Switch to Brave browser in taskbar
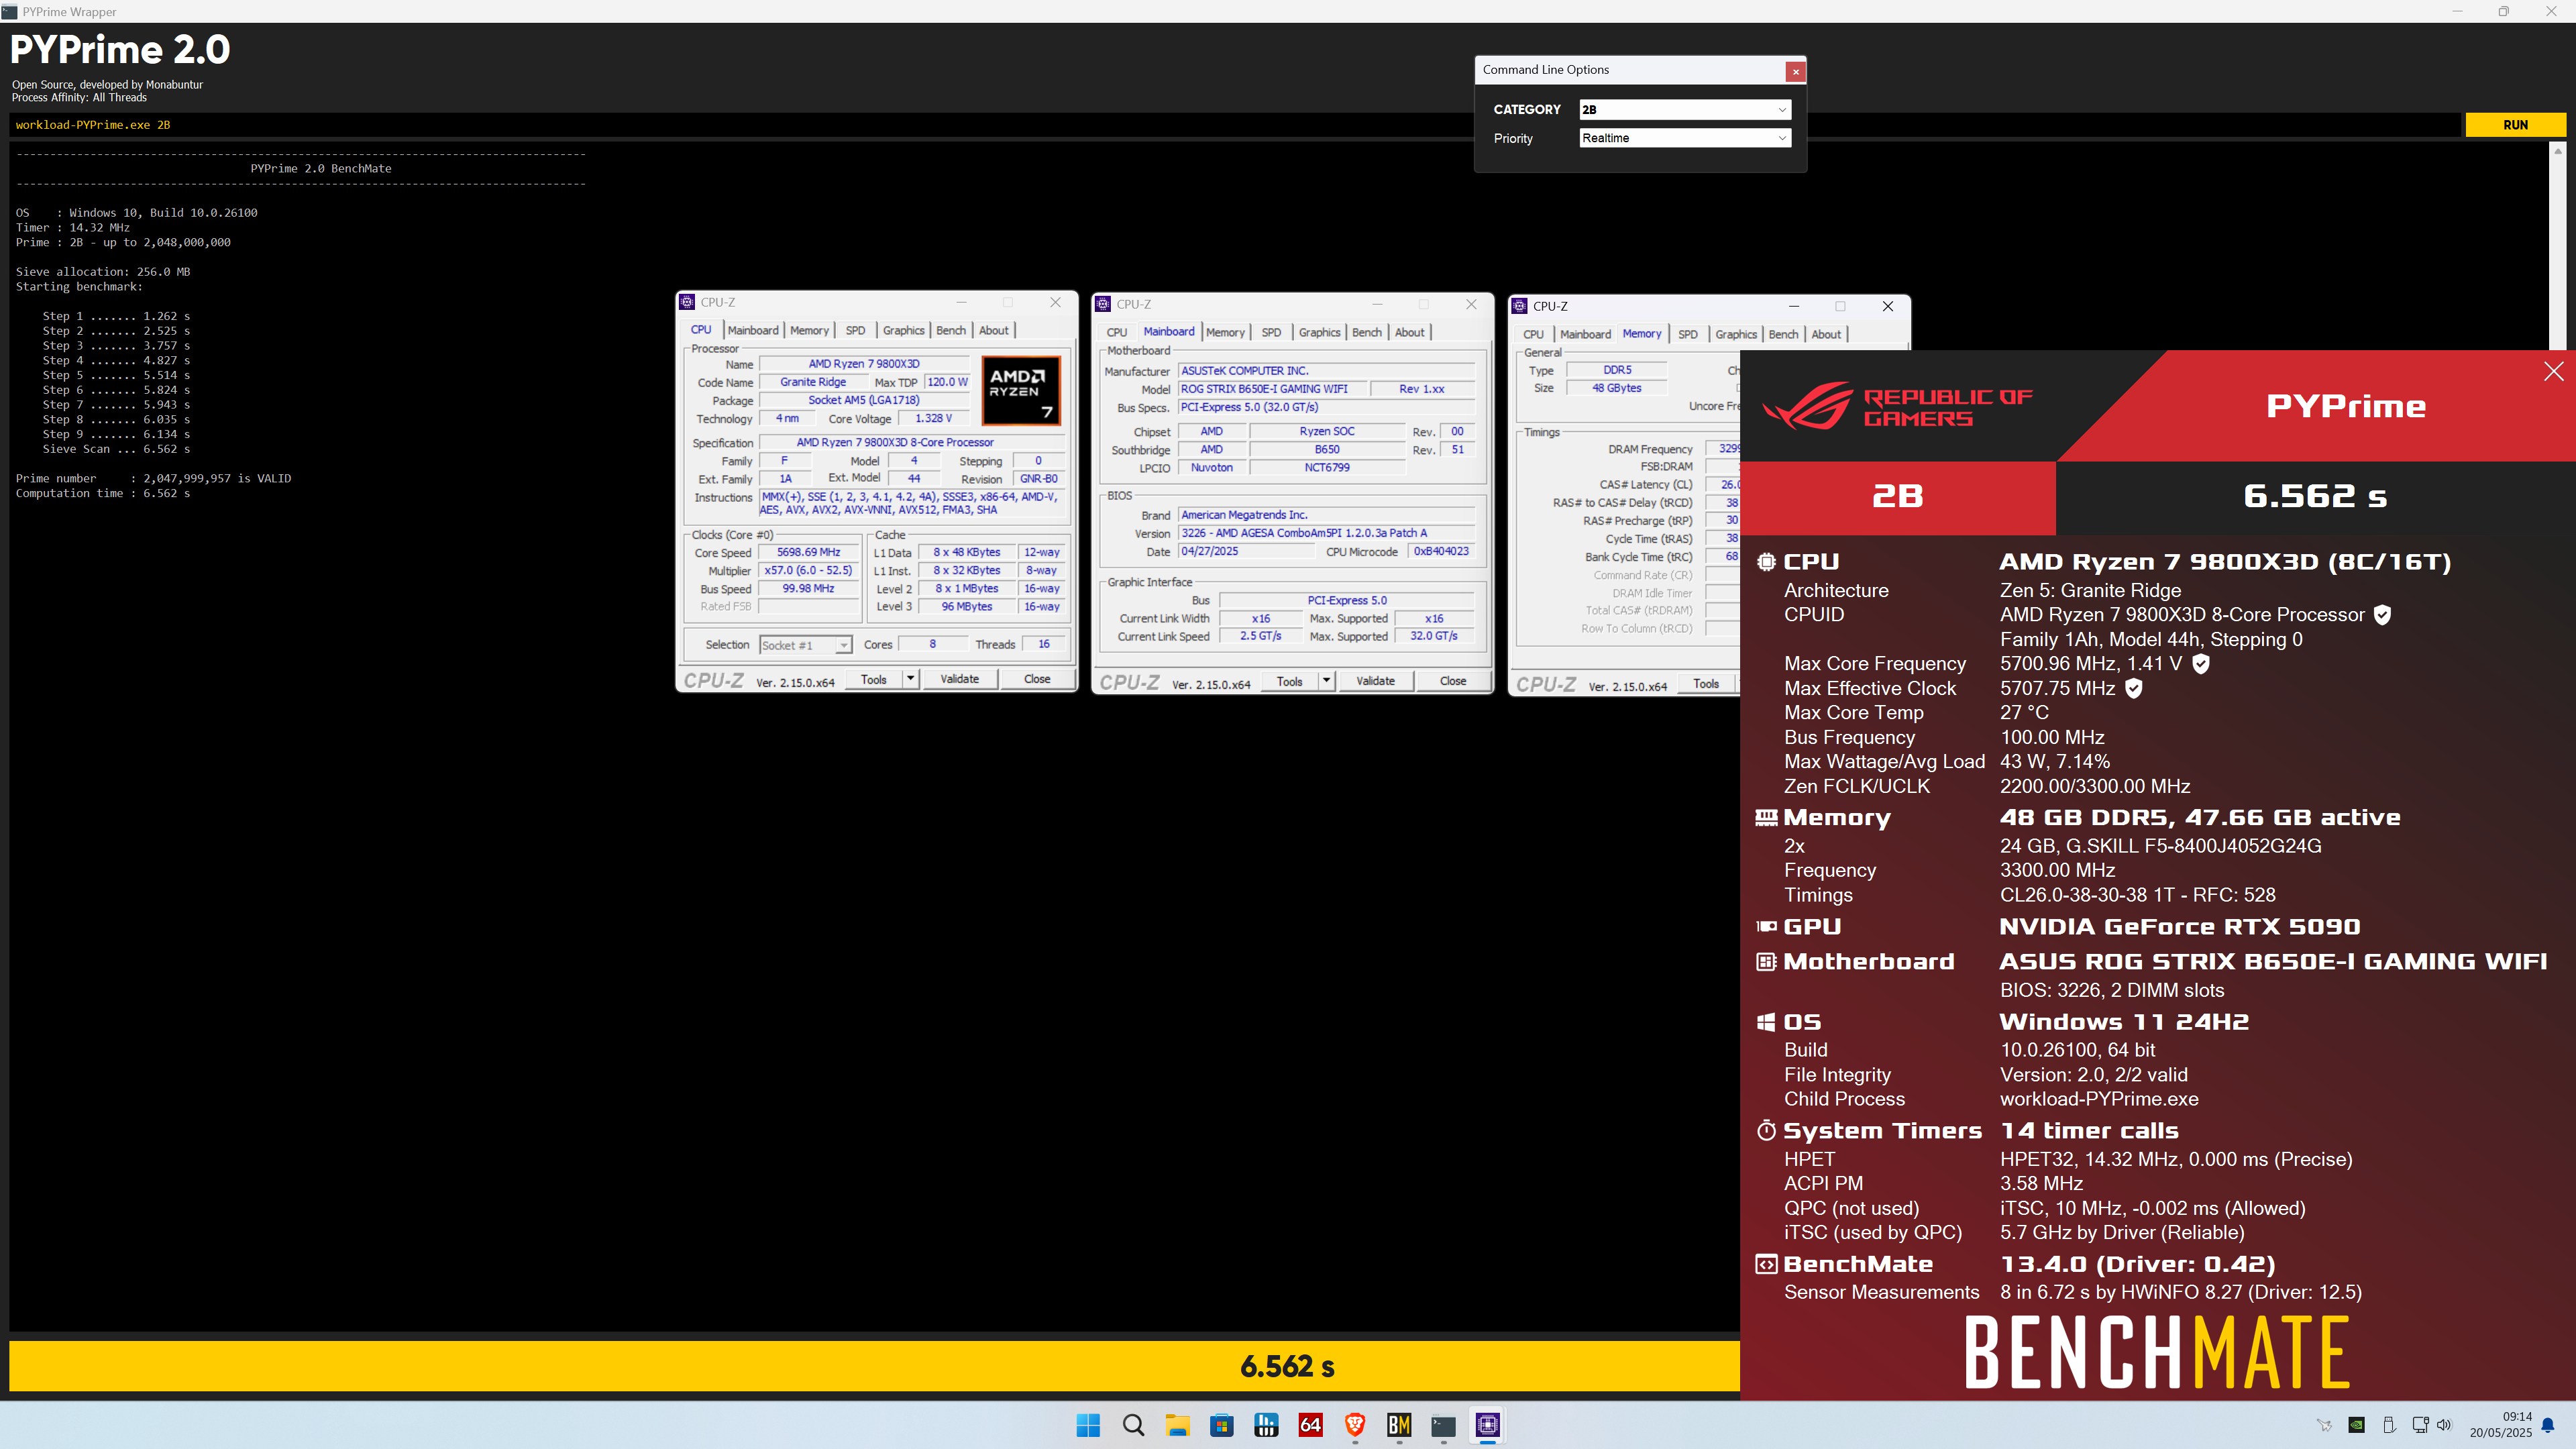The height and width of the screenshot is (1449, 2576). (1355, 1425)
